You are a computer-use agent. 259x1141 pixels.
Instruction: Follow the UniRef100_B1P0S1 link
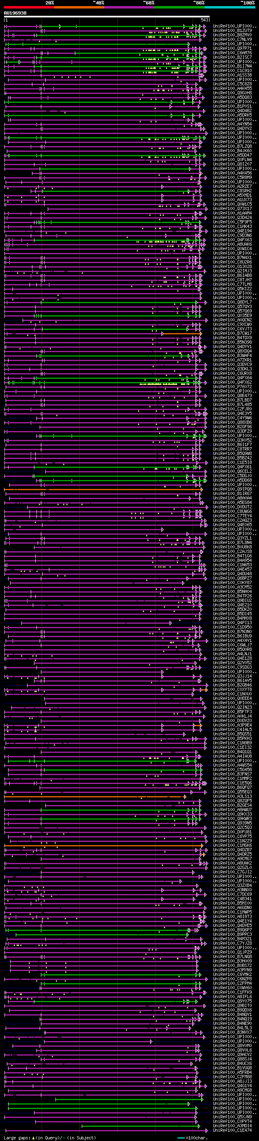pos(232,106)
